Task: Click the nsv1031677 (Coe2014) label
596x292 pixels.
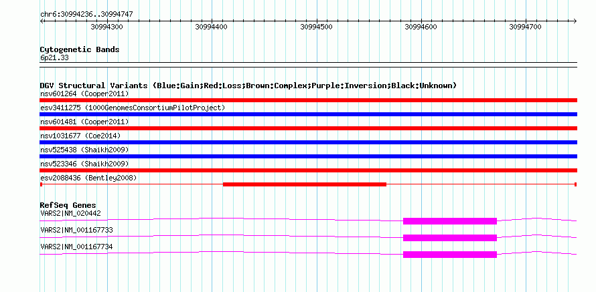Action: [81, 136]
